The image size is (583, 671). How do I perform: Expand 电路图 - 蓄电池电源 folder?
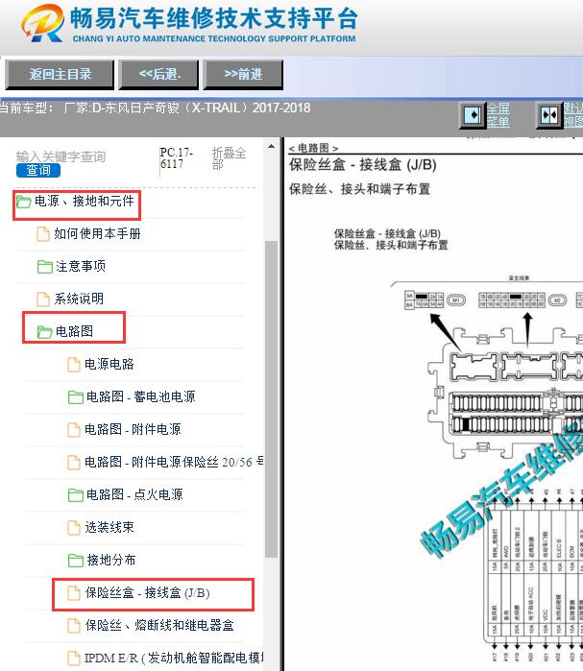click(141, 396)
